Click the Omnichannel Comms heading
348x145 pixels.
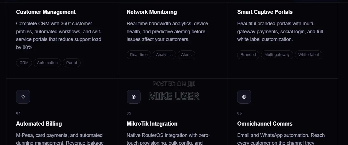click(265, 124)
